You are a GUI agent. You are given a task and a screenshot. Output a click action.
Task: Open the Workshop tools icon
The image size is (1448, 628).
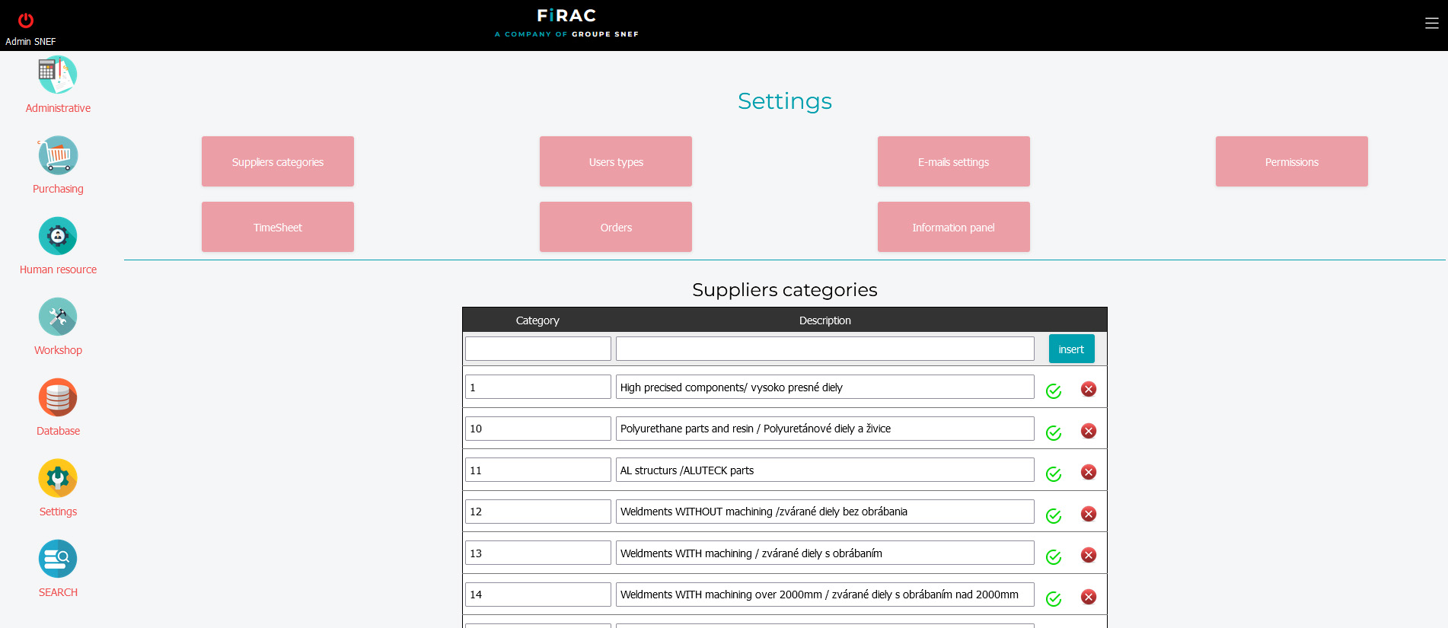[58, 317]
